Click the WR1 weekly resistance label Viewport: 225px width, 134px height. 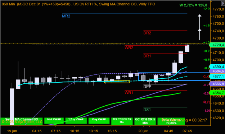click(129, 93)
